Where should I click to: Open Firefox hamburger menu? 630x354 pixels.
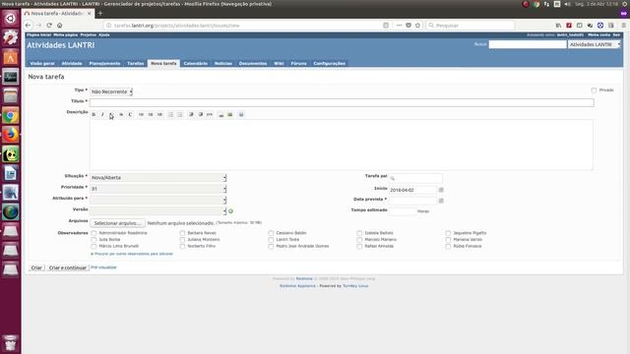[x=623, y=26]
